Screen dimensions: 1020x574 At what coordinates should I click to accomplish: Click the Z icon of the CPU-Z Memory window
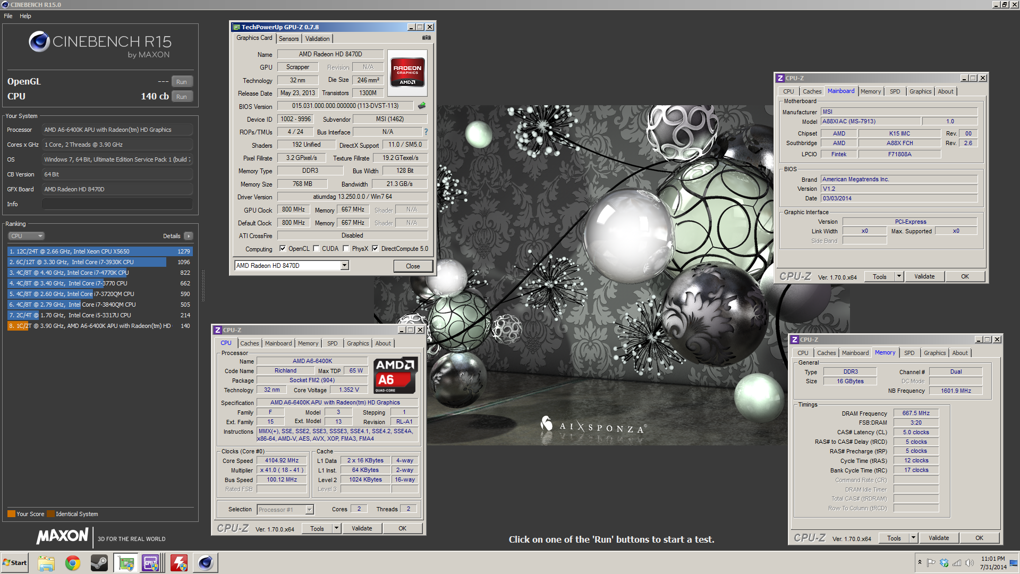(x=795, y=340)
